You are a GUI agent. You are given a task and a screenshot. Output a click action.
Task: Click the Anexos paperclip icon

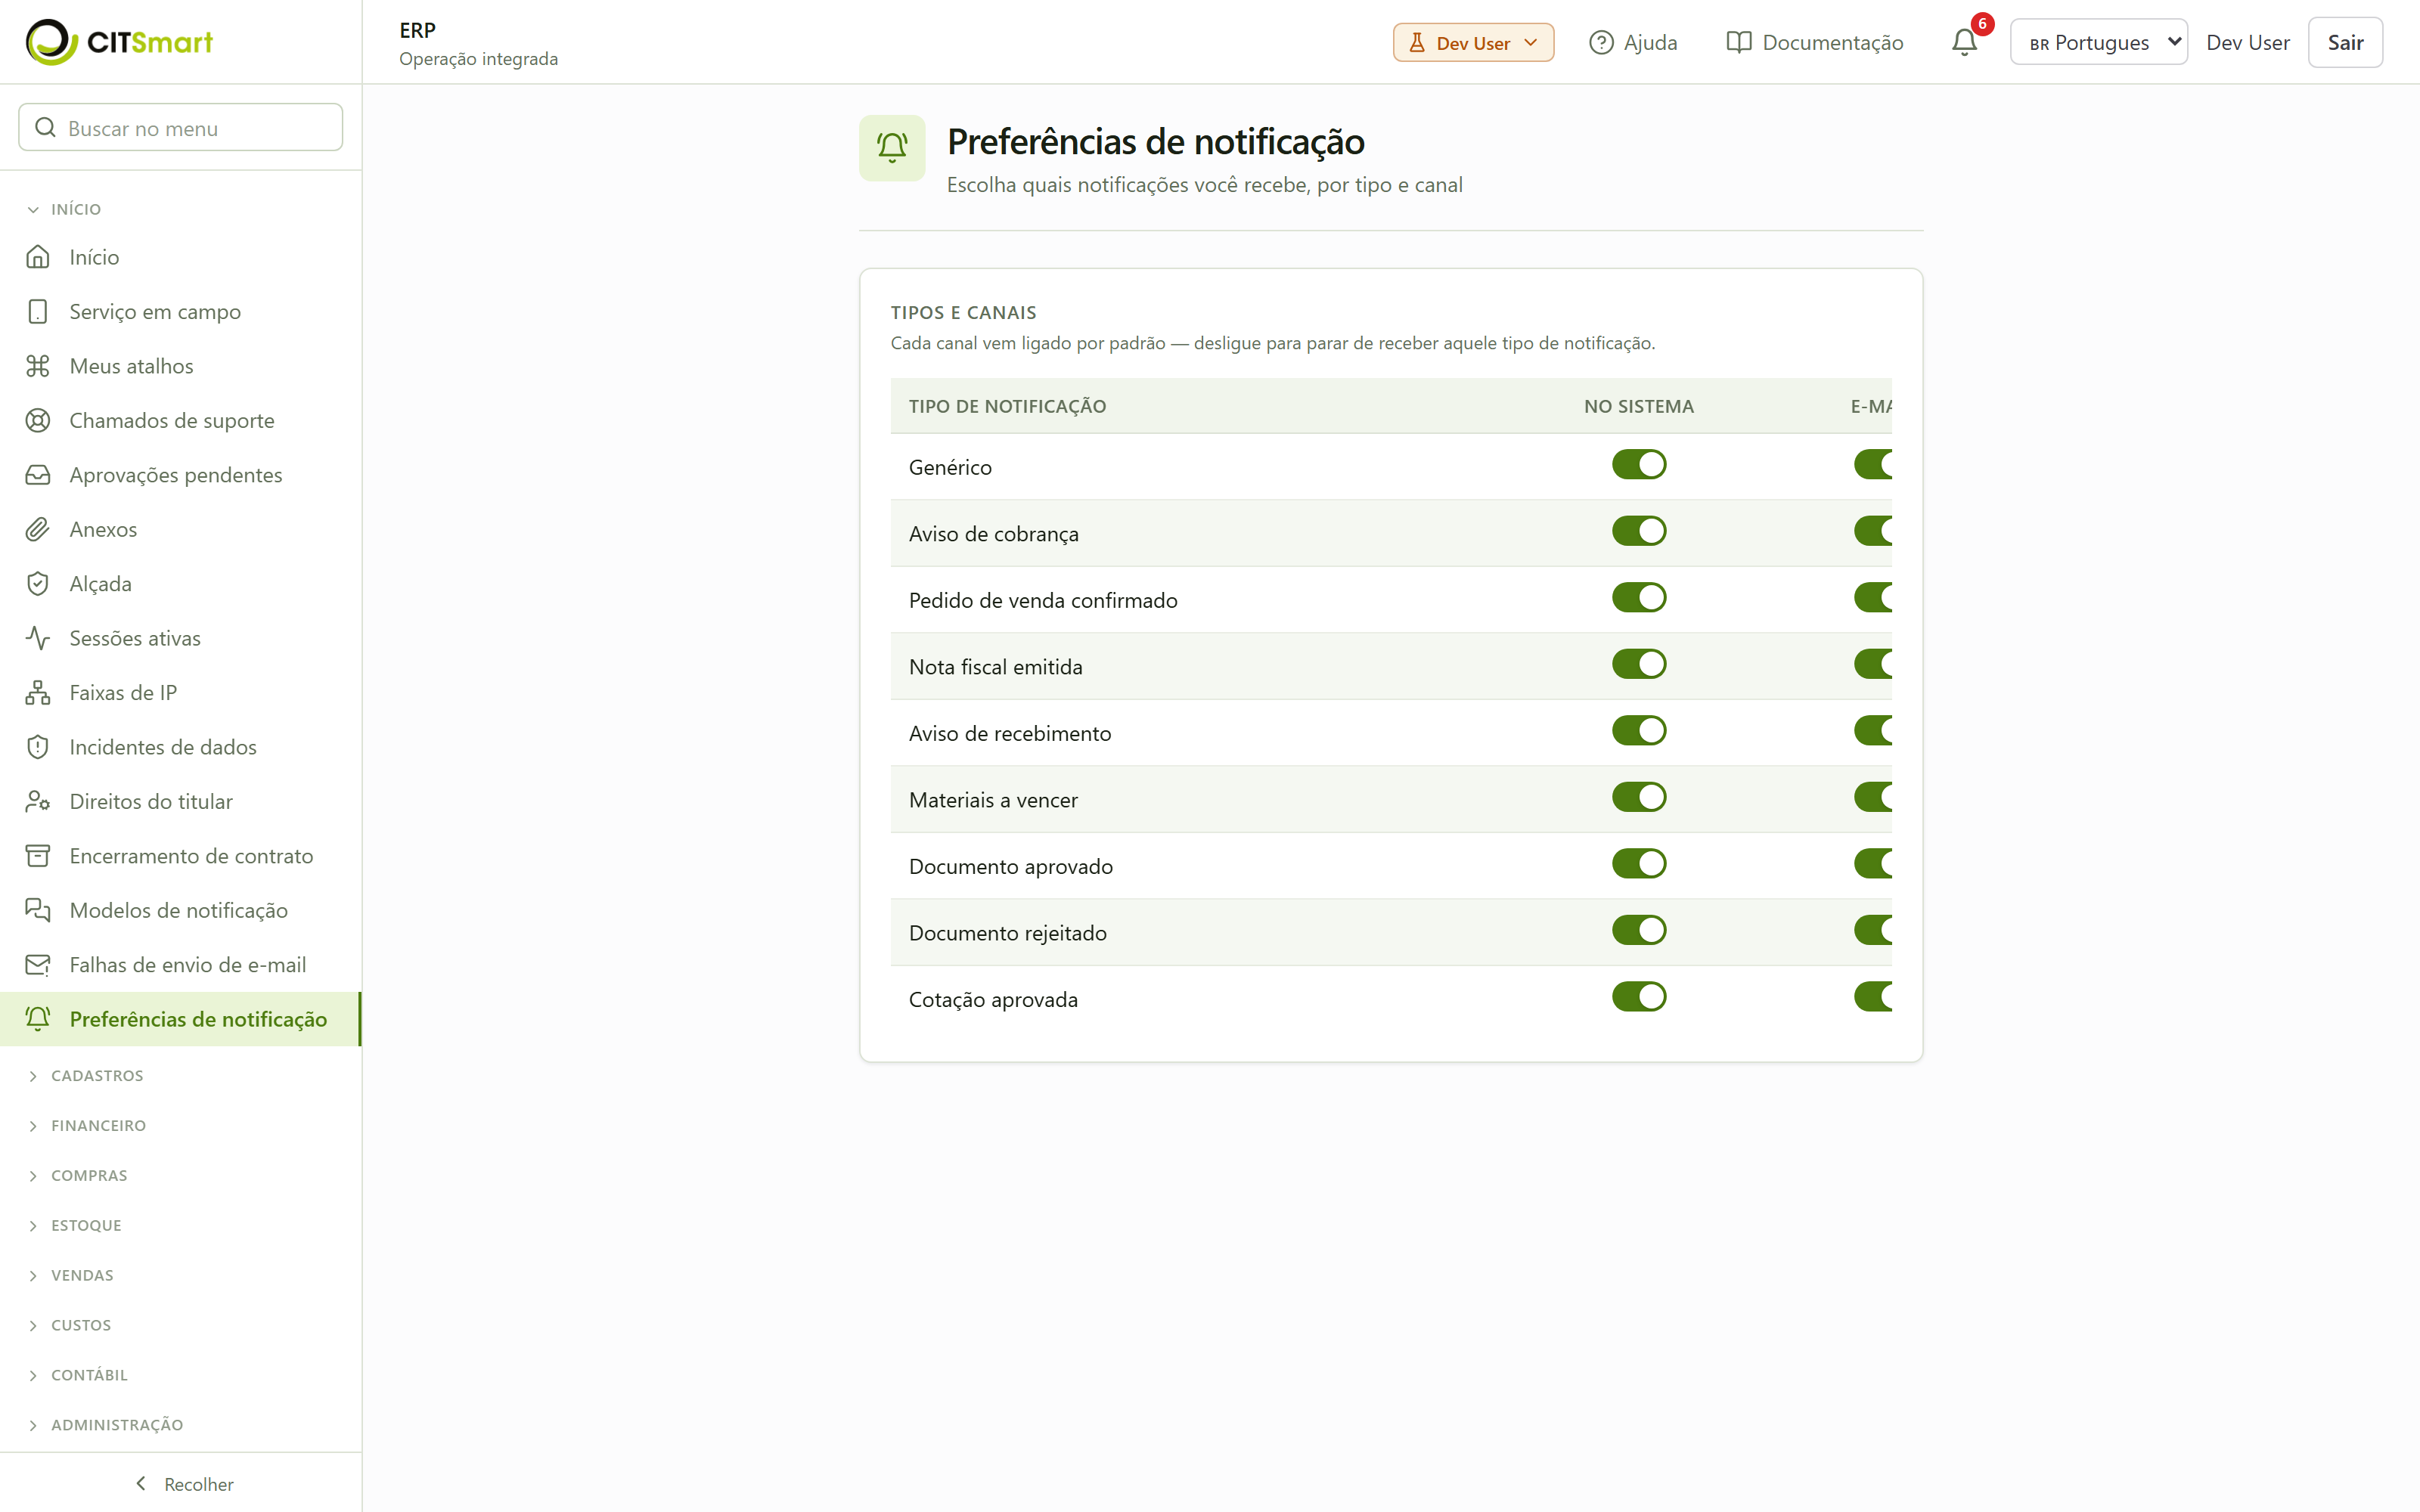[x=38, y=529]
